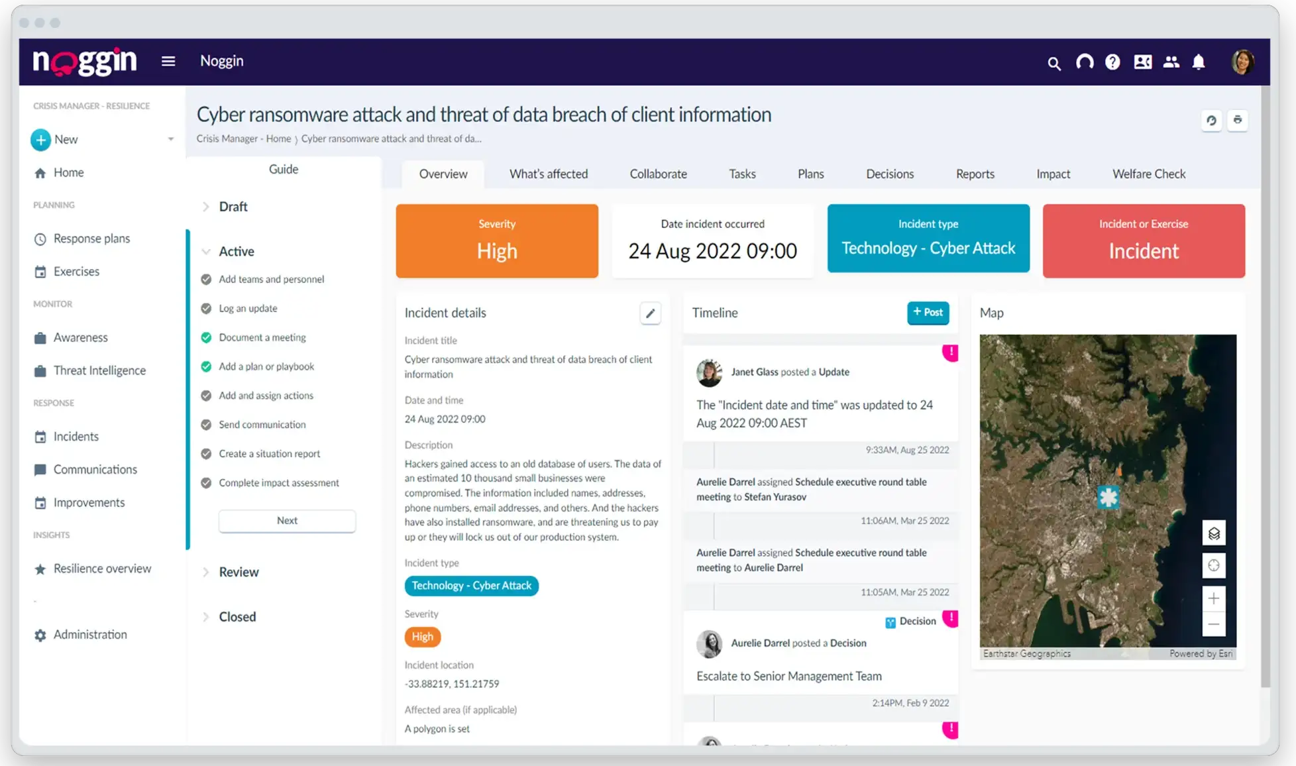Switch to the Reports tab
1296x766 pixels.
[x=975, y=174]
